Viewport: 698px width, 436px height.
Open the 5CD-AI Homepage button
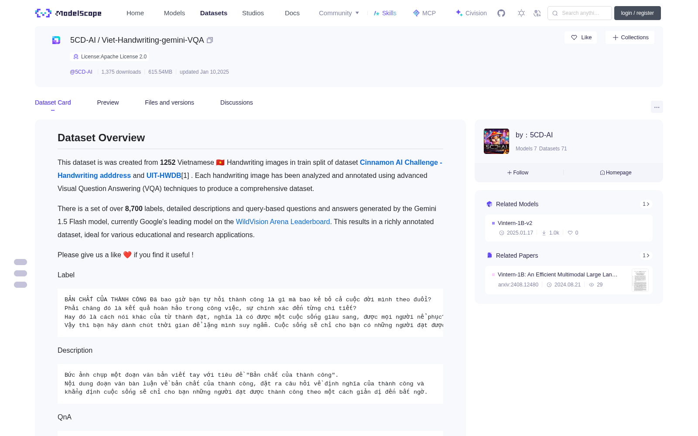tap(616, 173)
